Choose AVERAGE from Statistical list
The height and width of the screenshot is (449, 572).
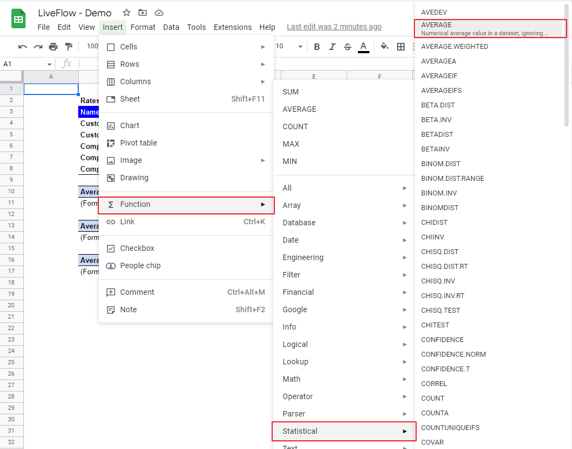pos(491,28)
